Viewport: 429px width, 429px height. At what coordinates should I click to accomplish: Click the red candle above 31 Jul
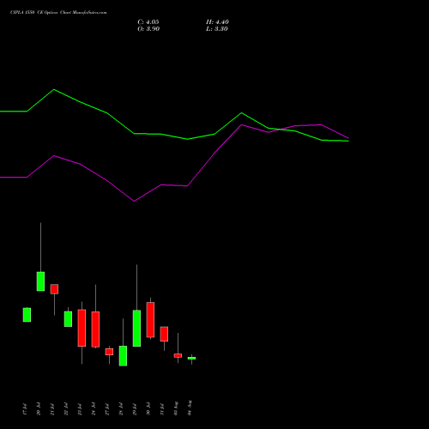(164, 334)
